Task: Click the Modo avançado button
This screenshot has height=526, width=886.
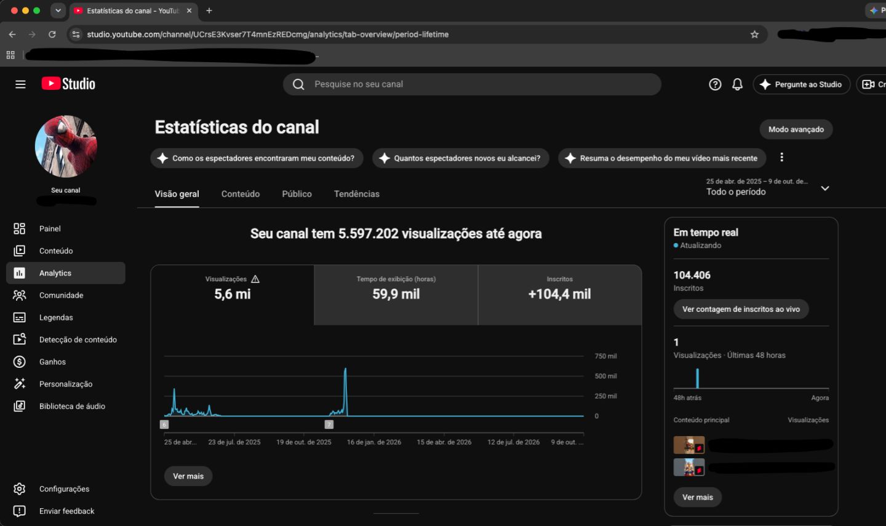Action: [x=796, y=129]
